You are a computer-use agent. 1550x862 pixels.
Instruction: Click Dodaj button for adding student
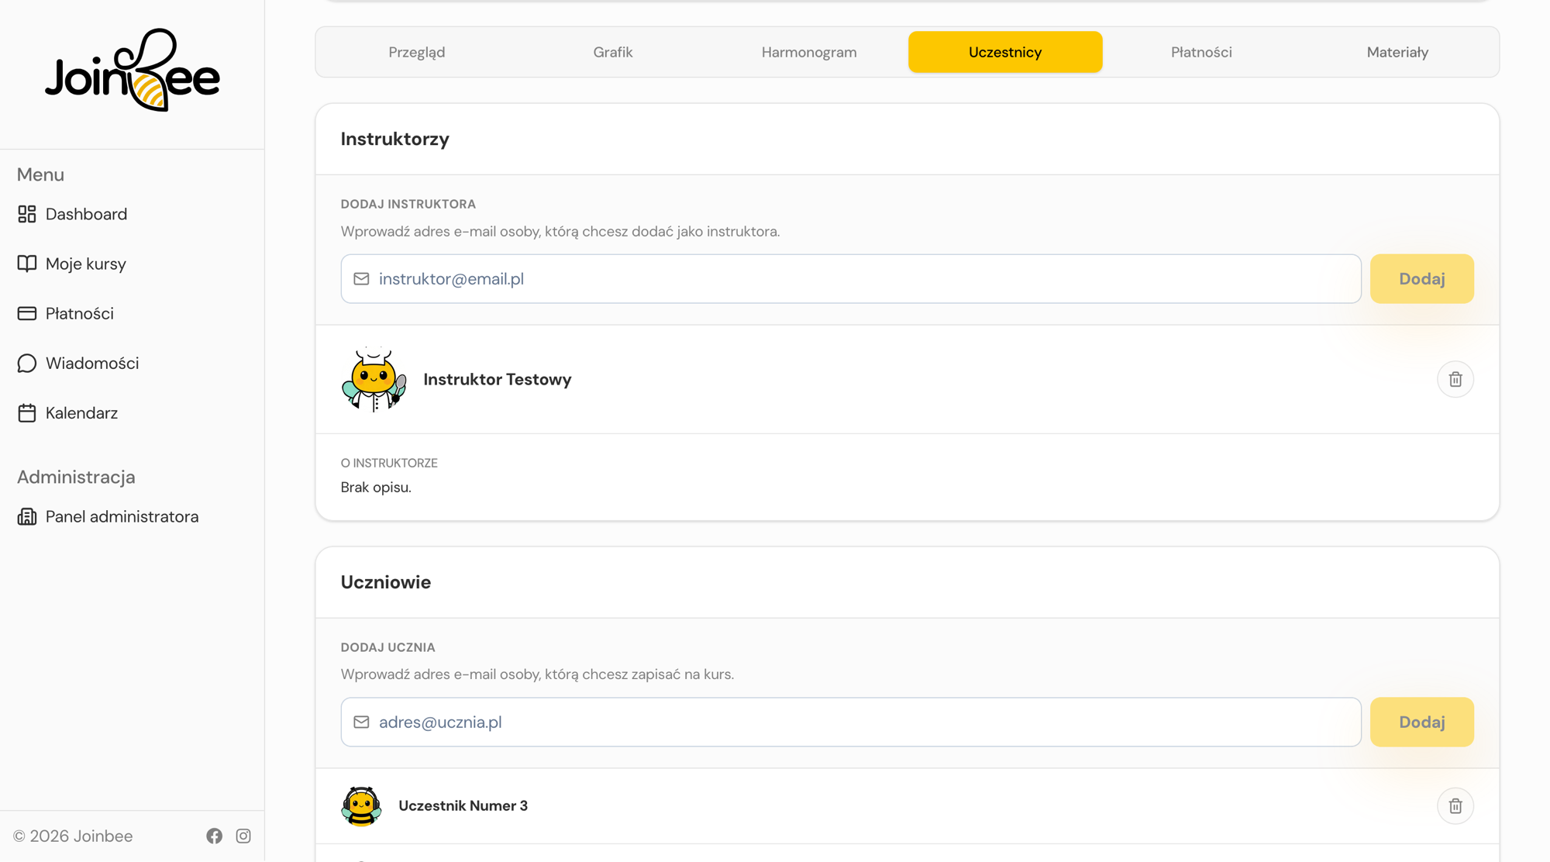pos(1421,722)
